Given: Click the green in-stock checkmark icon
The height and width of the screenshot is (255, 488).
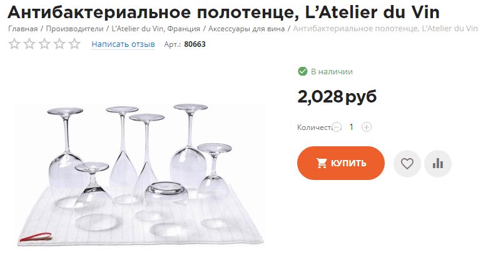Looking at the screenshot, I should tap(303, 71).
